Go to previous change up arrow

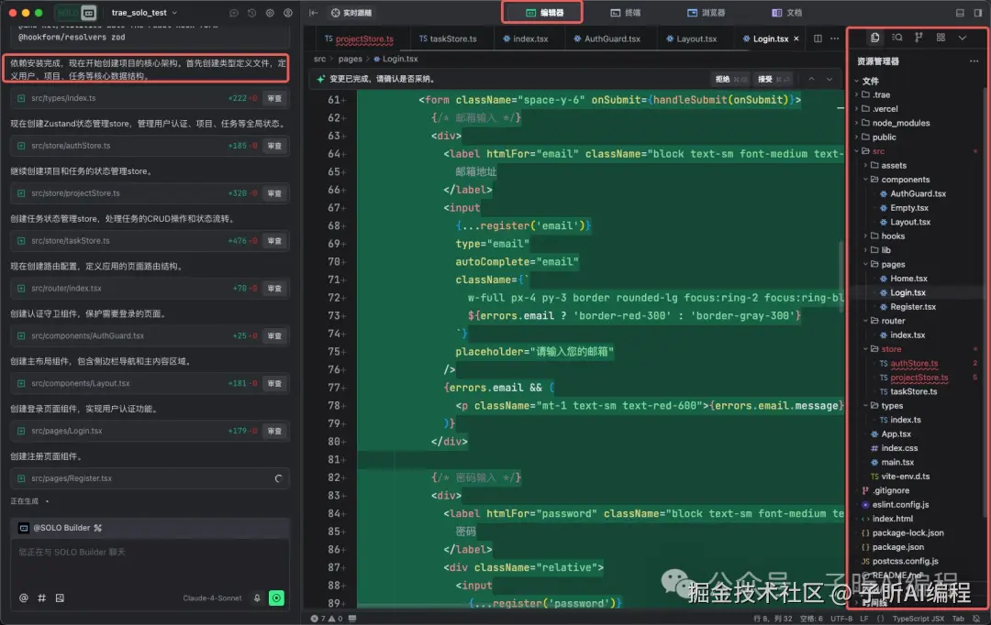[811, 79]
